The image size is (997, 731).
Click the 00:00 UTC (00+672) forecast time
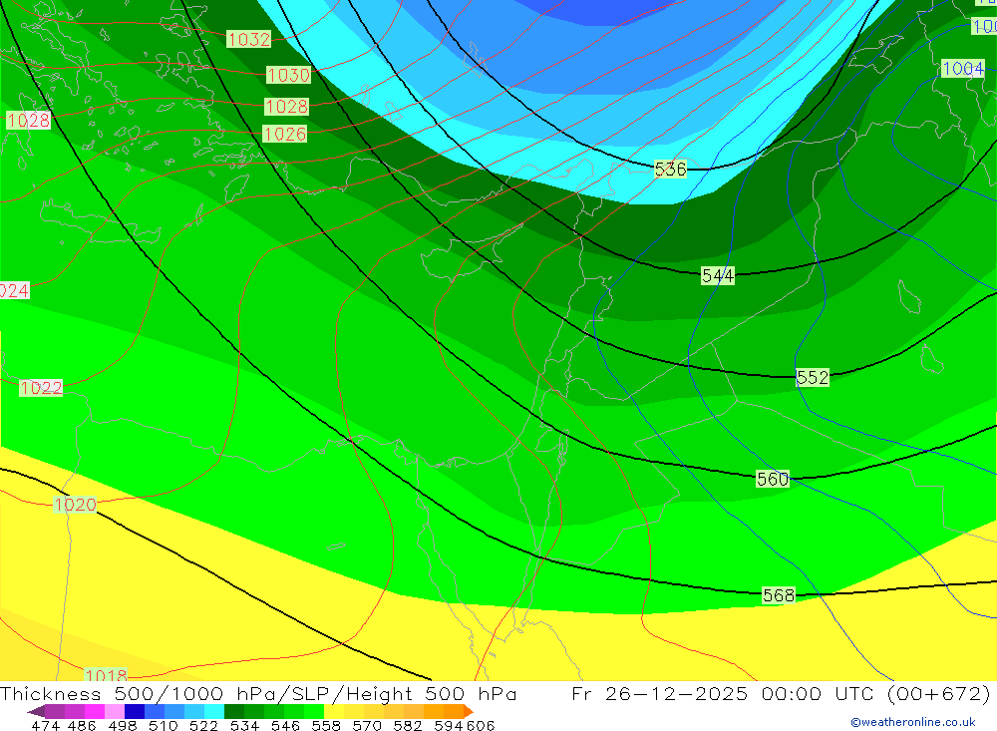pyautogui.click(x=876, y=693)
